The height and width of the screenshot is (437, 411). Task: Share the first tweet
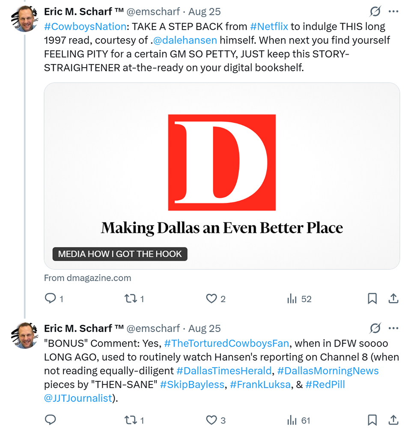click(393, 299)
